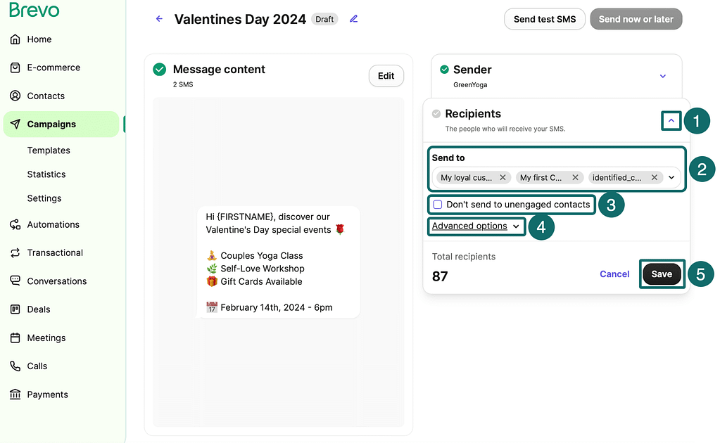Viewport: 720px width, 443px height.
Task: Open campaign Statistics page
Action: point(46,174)
